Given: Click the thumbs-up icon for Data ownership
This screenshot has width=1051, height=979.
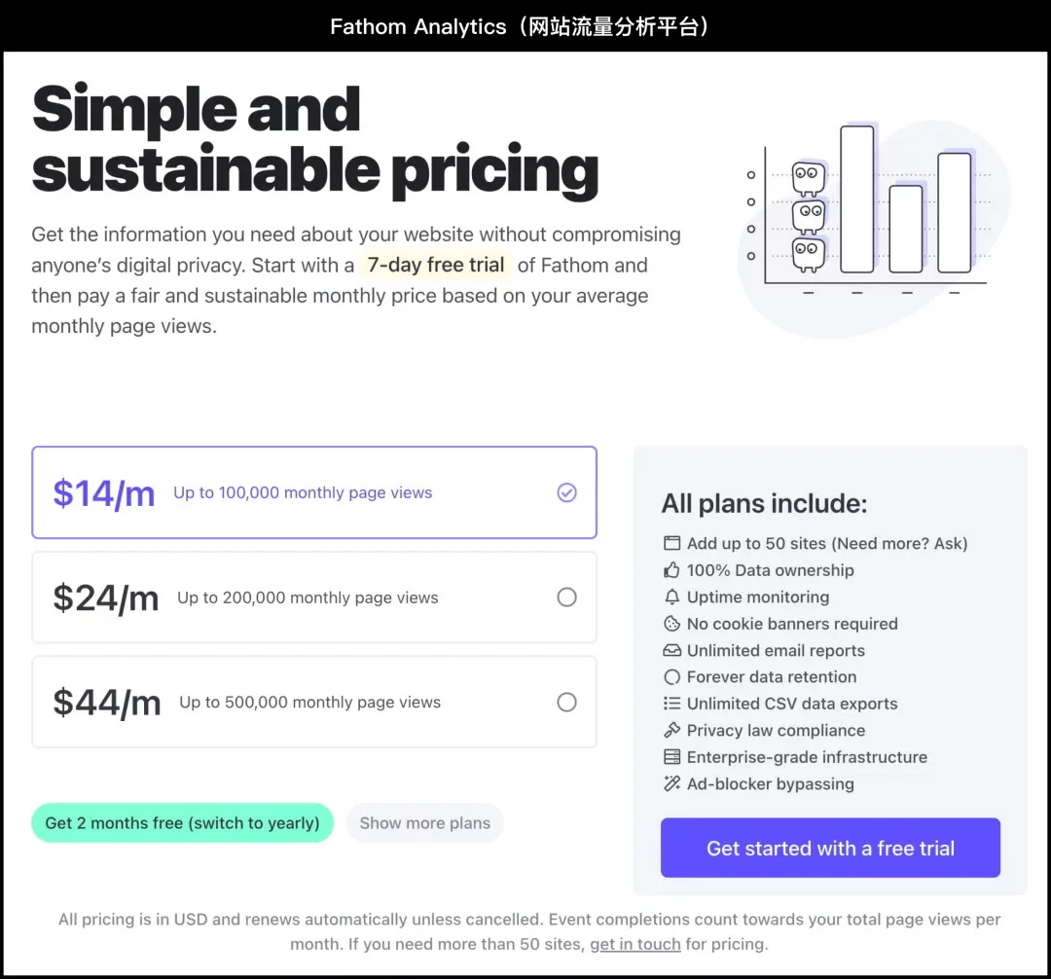Looking at the screenshot, I should (x=671, y=570).
